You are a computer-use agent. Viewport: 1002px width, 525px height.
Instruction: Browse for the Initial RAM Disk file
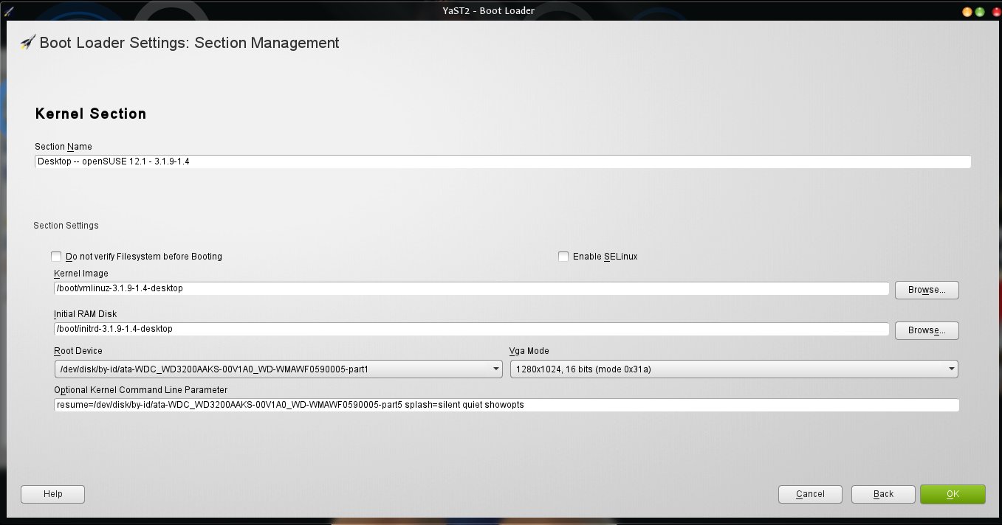click(927, 330)
